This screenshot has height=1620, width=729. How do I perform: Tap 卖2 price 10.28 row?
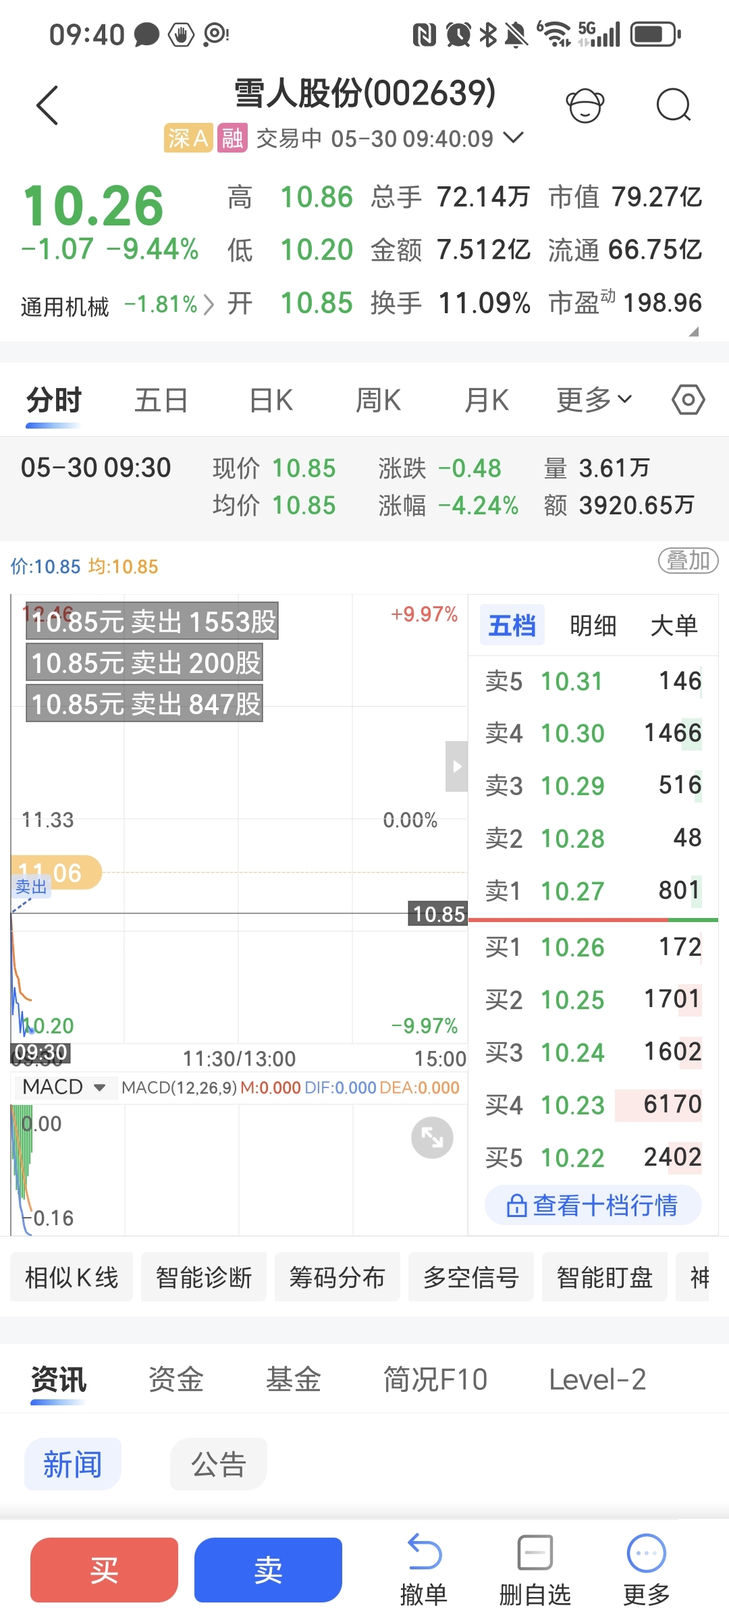point(593,838)
